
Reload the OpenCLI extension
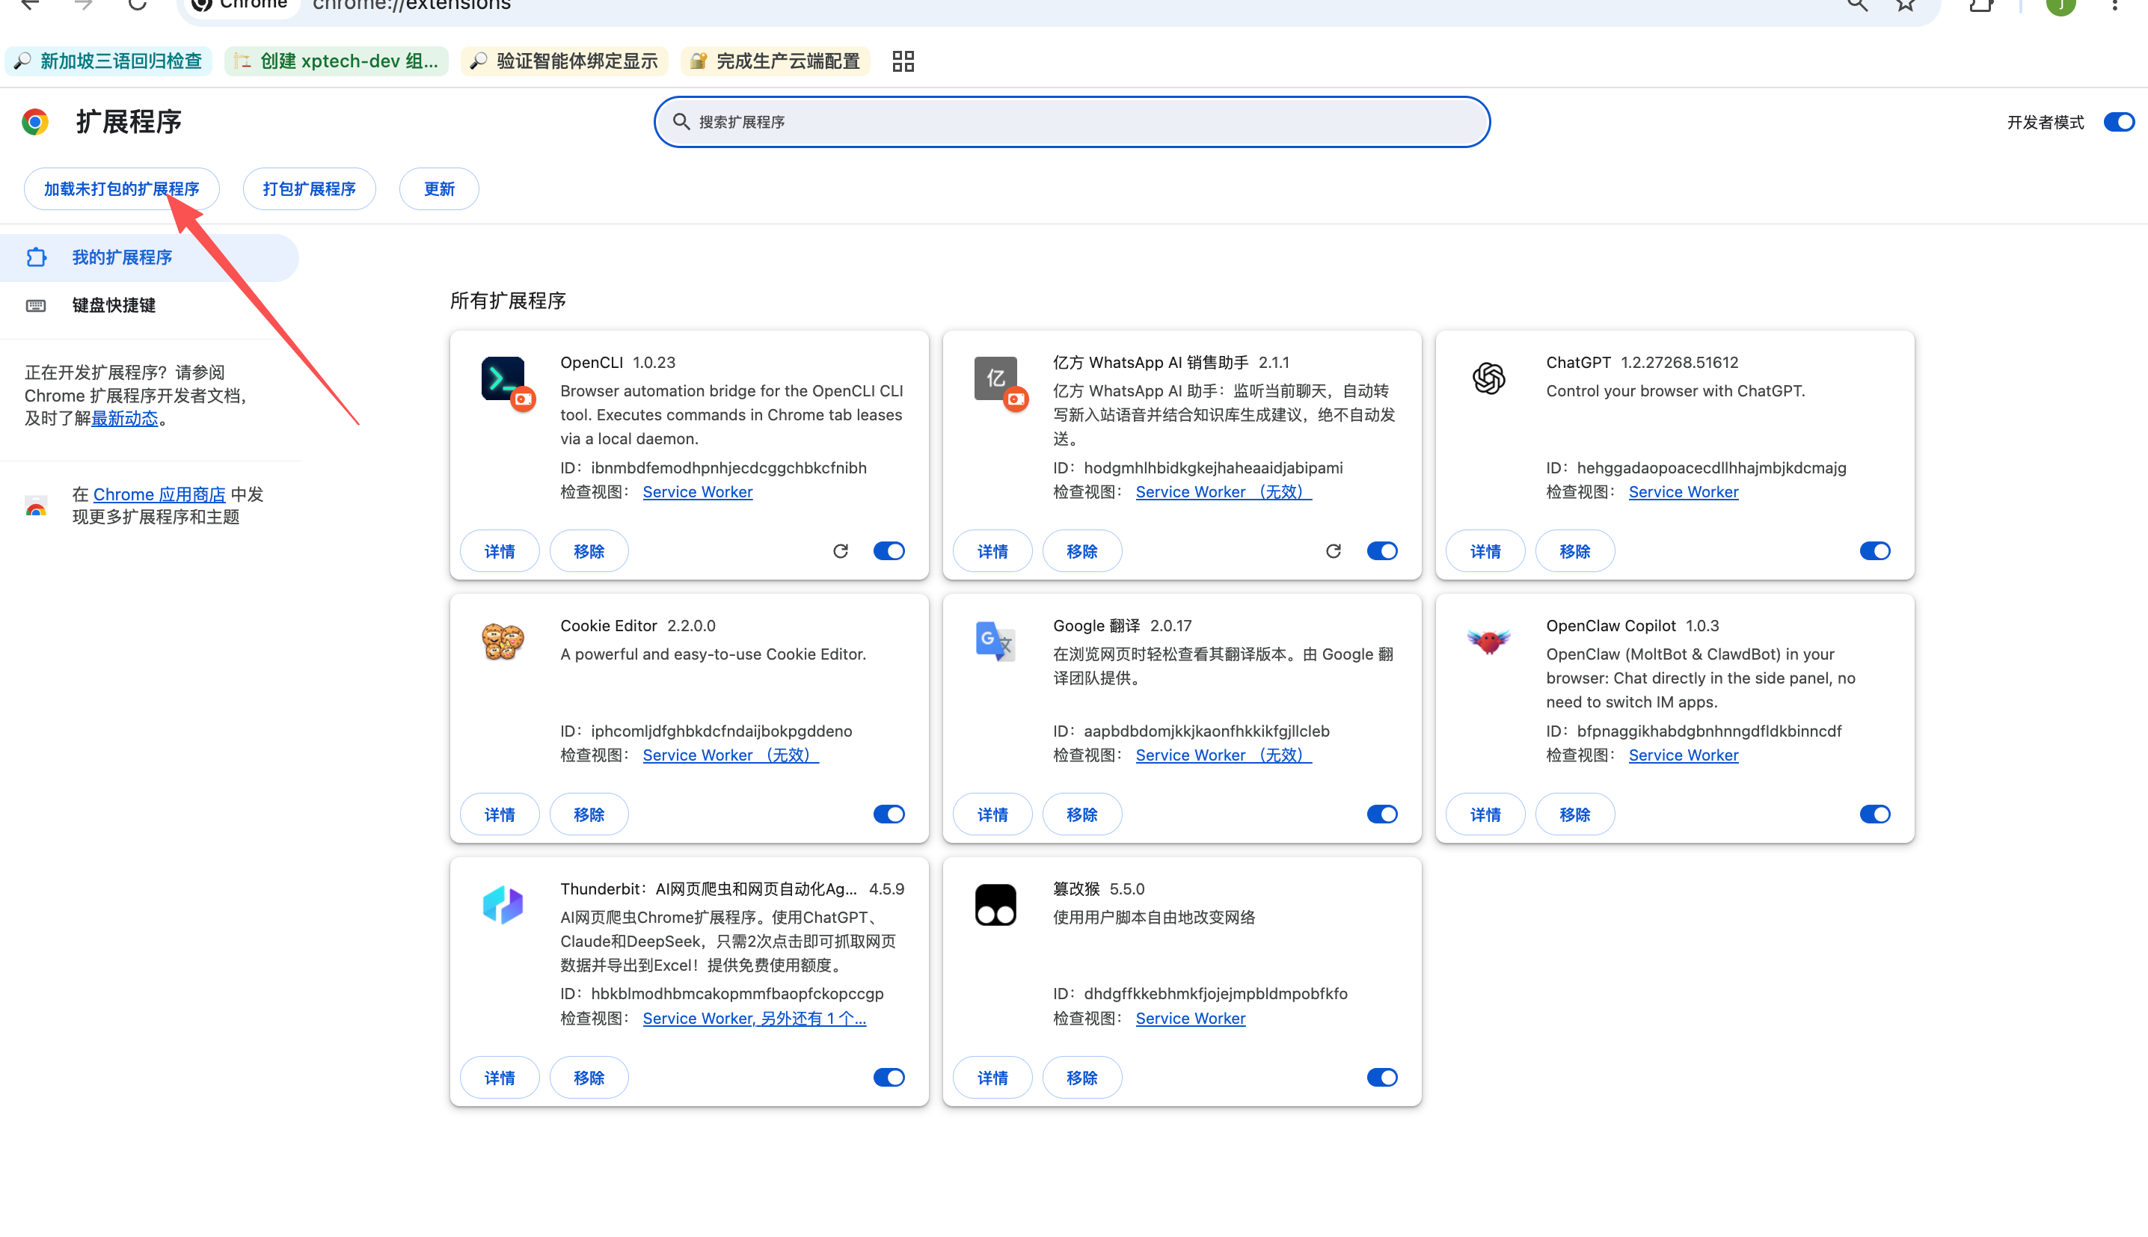(841, 551)
